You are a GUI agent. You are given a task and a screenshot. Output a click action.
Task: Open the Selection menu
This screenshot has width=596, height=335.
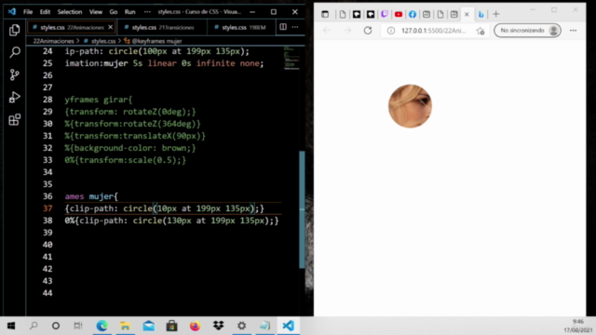tap(70, 12)
